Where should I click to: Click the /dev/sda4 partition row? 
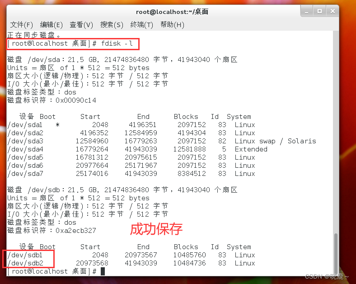click(x=137, y=149)
